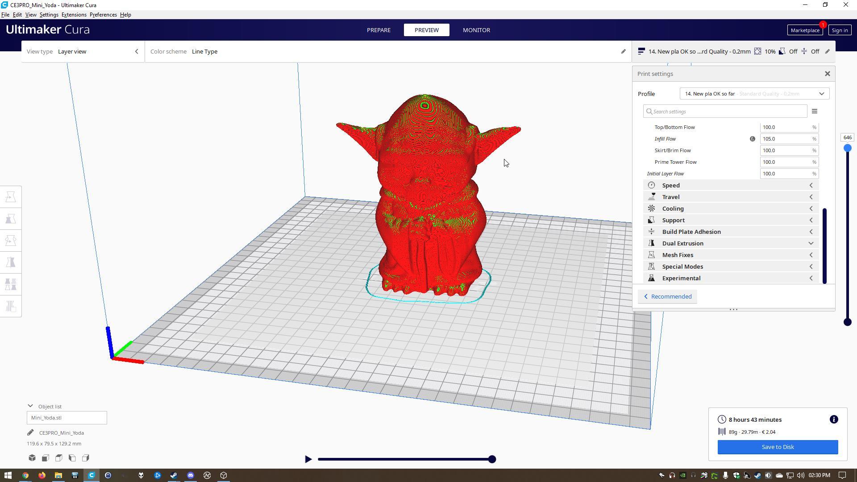Click Save to Disk button
857x482 pixels.
(x=778, y=447)
